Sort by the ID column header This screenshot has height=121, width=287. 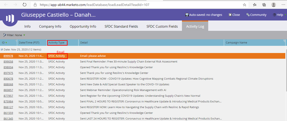[3, 43]
